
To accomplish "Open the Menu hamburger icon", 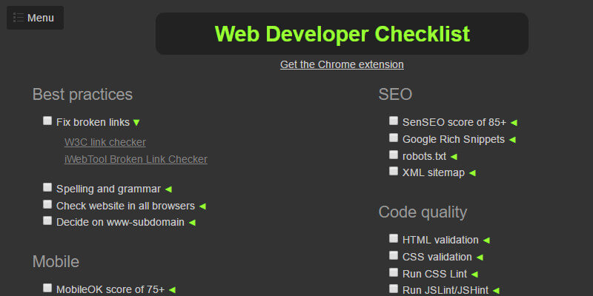I will click(19, 18).
